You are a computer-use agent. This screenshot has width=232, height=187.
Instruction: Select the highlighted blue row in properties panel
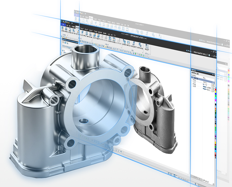[x=203, y=79]
